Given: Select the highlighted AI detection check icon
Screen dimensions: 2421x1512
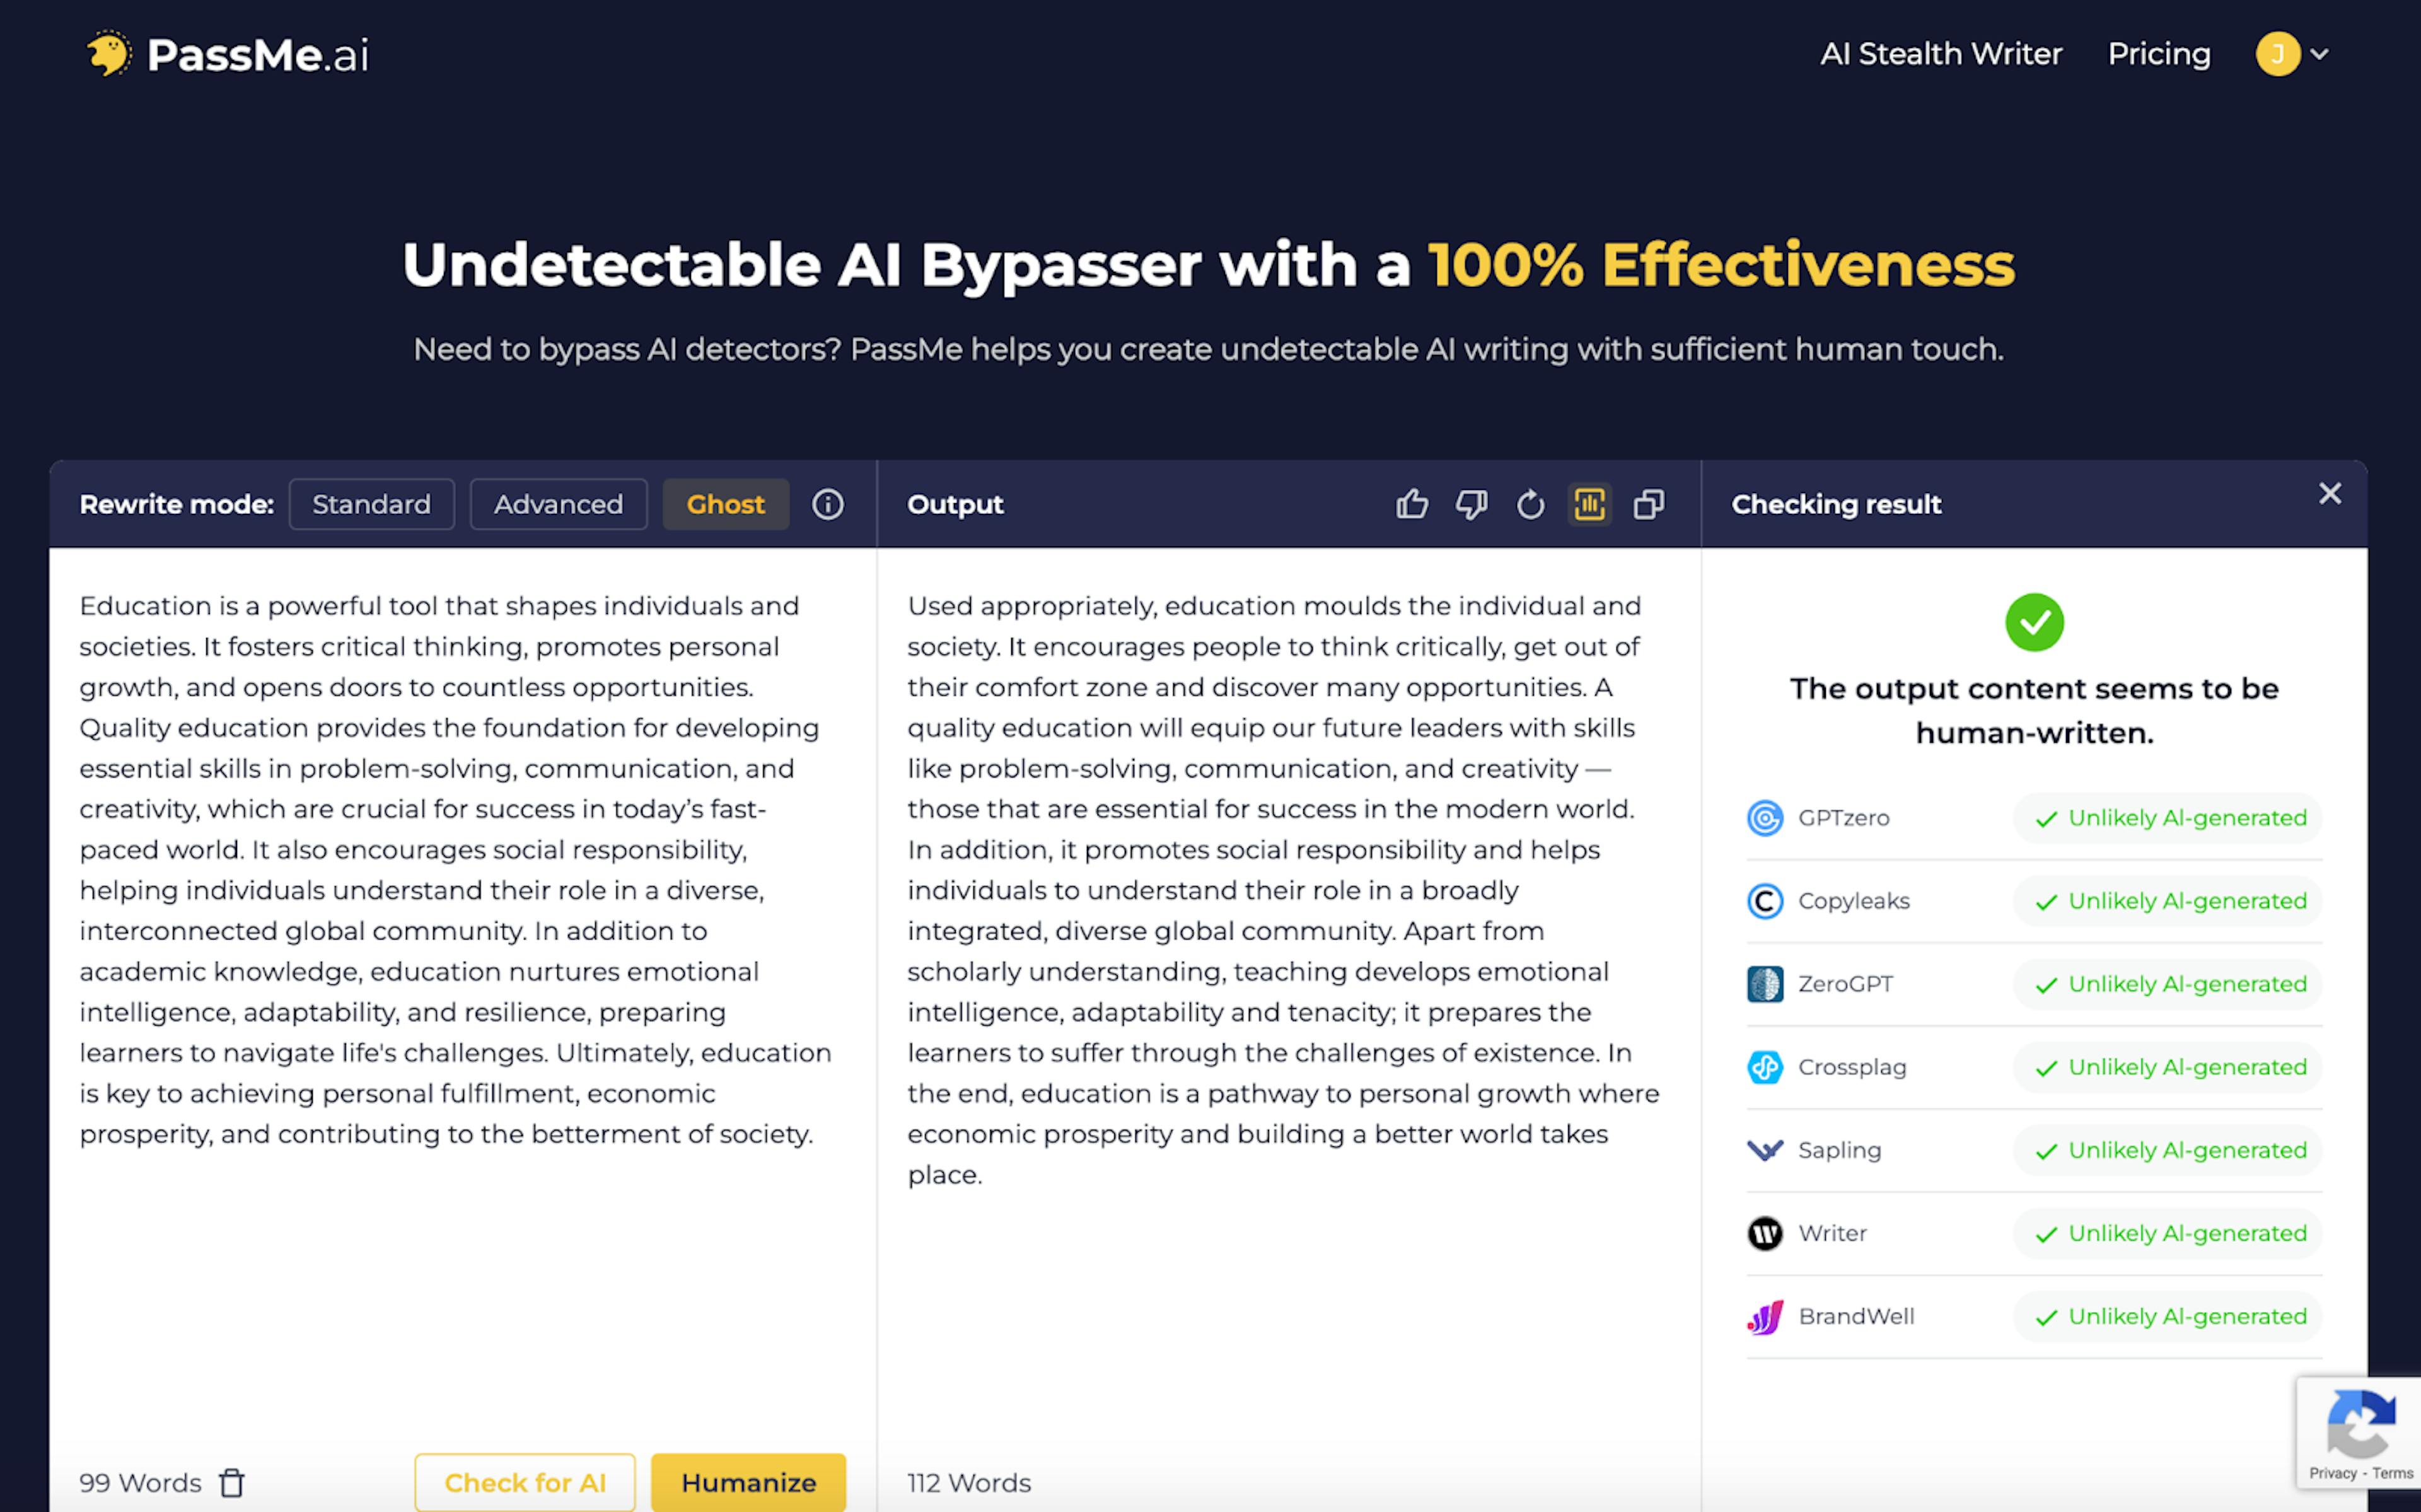Looking at the screenshot, I should (x=1589, y=504).
